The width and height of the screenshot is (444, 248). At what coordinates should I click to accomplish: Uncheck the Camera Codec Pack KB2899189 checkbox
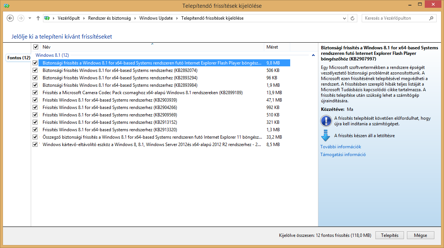click(x=35, y=92)
